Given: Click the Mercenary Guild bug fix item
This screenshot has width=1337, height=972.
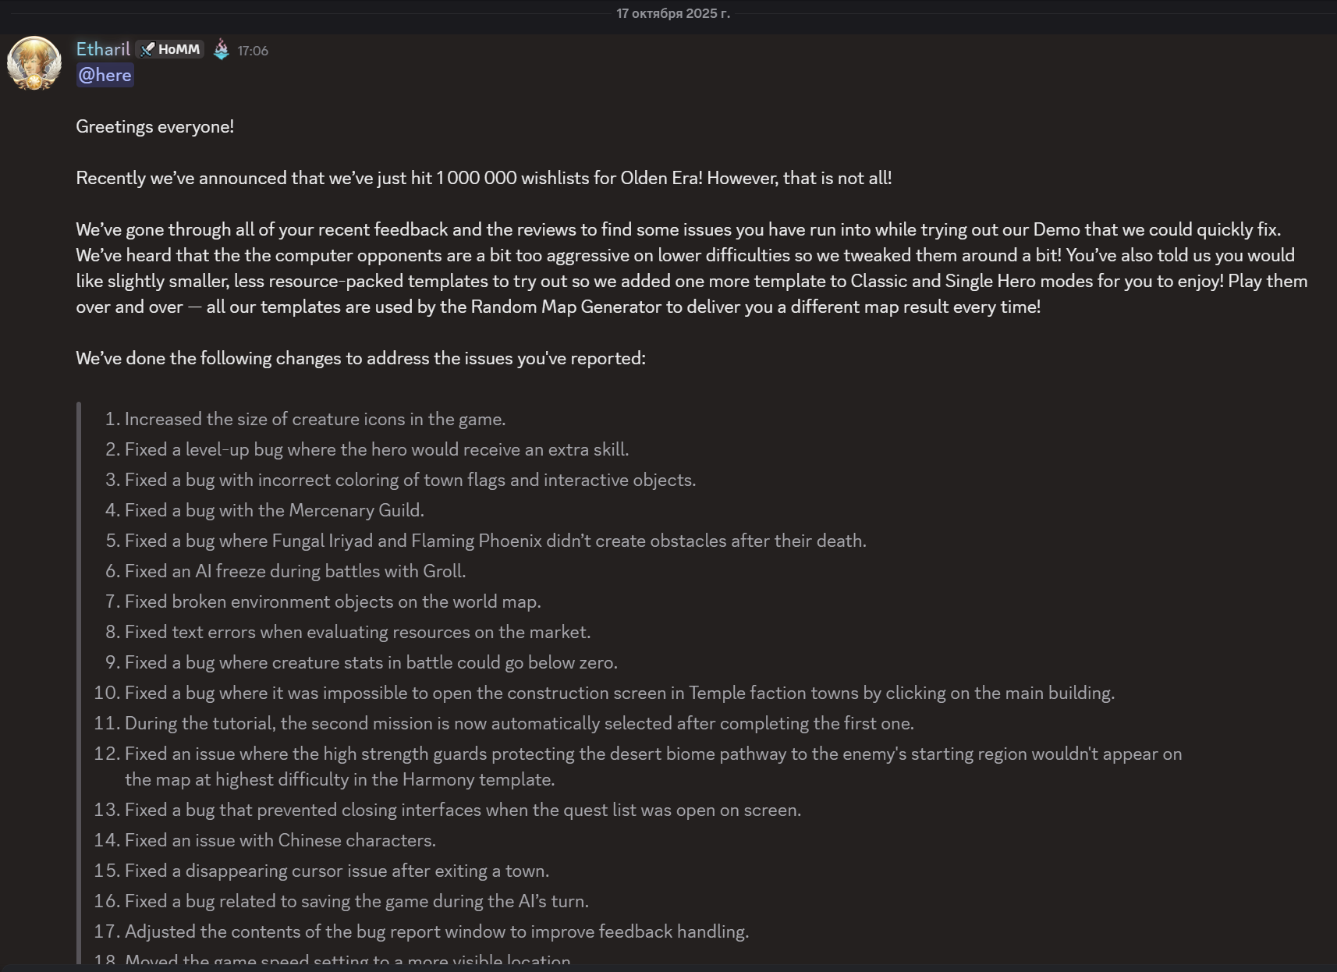Looking at the screenshot, I should tap(274, 510).
